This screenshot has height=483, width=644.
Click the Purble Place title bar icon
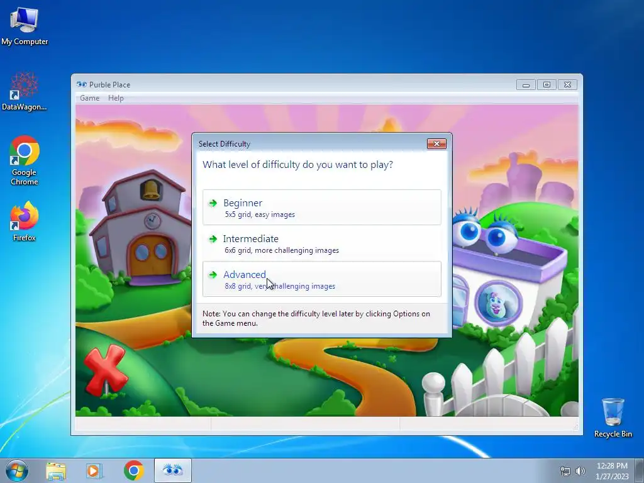point(81,85)
